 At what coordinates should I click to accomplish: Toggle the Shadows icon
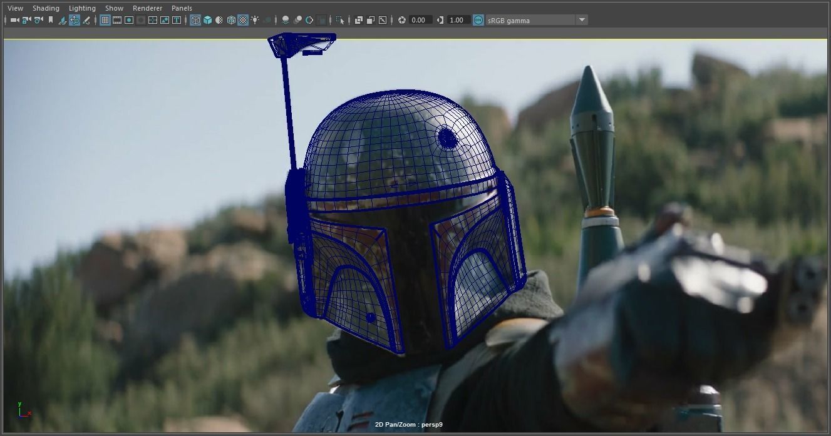click(x=267, y=20)
